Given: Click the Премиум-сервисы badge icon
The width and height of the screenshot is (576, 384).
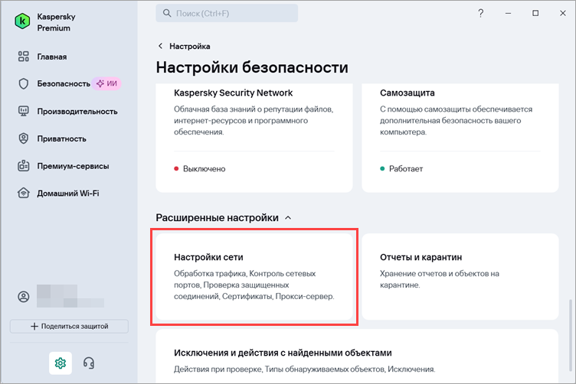Looking at the screenshot, I should click(24, 166).
